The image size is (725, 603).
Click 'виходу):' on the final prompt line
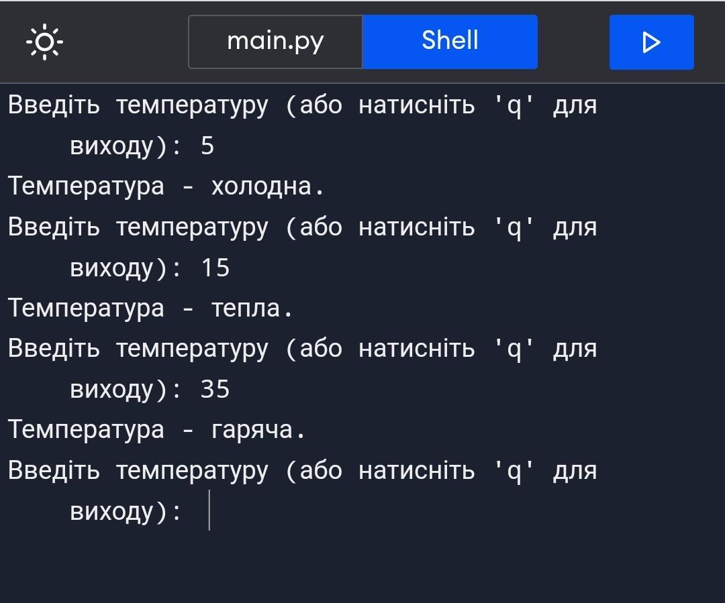(126, 512)
